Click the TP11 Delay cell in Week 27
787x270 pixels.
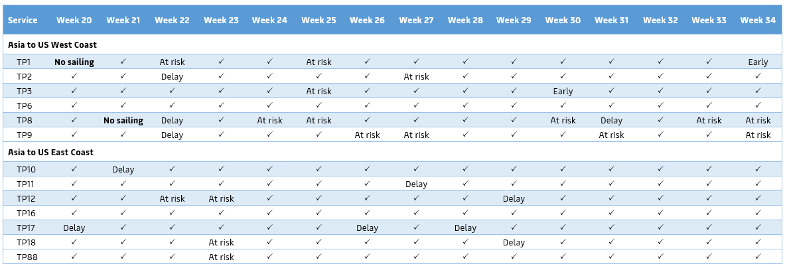click(x=416, y=184)
